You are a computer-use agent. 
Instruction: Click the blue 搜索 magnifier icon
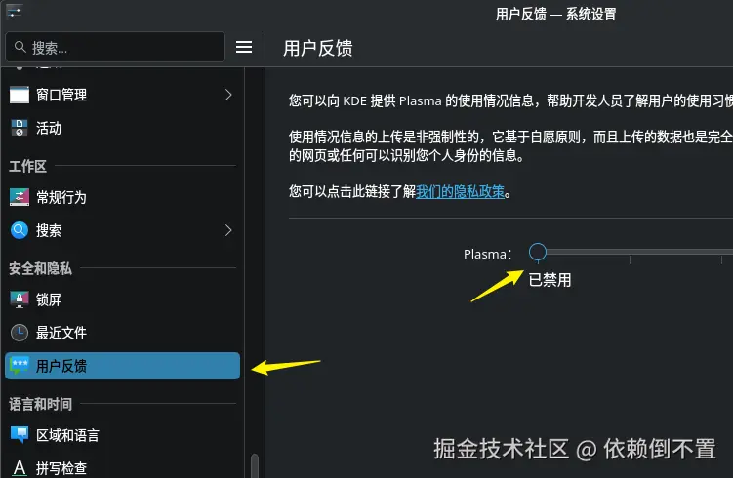pyautogui.click(x=20, y=230)
